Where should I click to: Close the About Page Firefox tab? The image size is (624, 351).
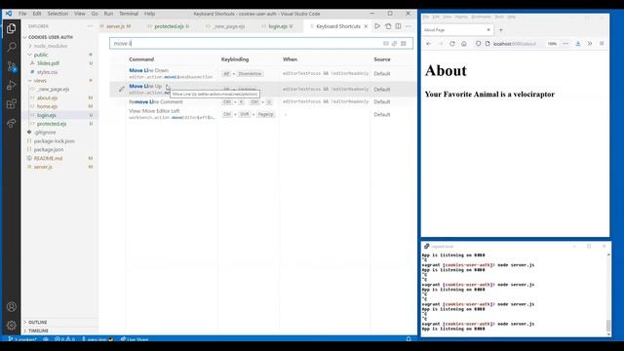488,30
